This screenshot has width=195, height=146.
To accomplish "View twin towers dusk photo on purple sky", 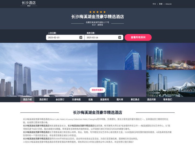I will pos(122,84).
